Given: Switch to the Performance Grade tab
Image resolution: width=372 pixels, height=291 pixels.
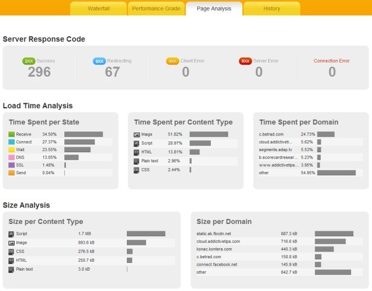Looking at the screenshot, I should pos(156,8).
